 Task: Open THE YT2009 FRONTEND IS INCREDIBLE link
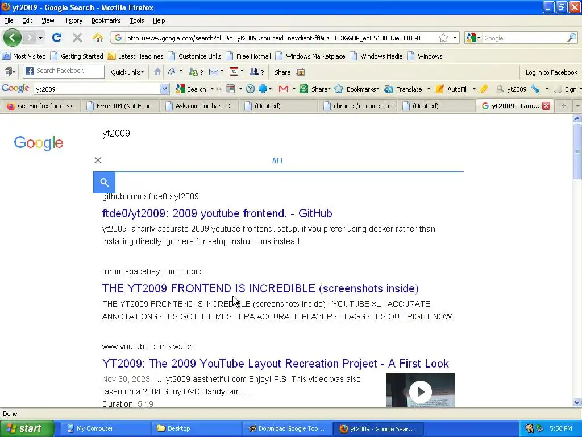click(x=260, y=288)
